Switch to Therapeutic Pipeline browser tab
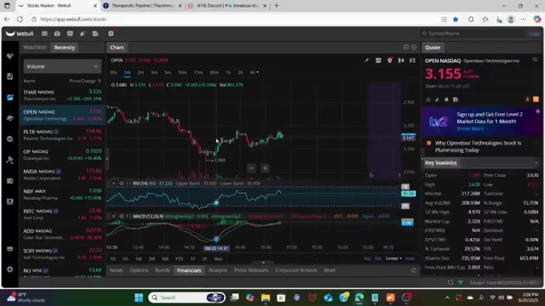Image resolution: width=545 pixels, height=306 pixels. click(143, 6)
